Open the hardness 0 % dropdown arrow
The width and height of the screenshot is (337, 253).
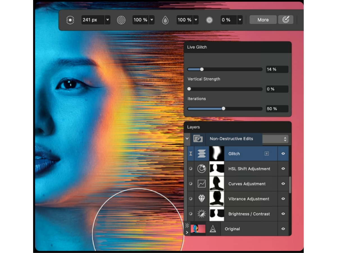click(x=240, y=20)
